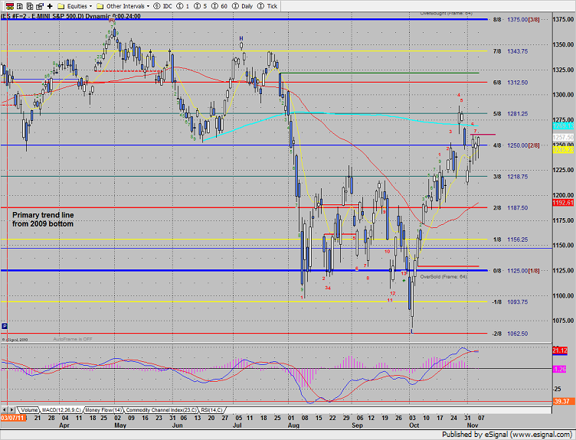Screen dimensions: 576x440
Task: Click the AutoFrame is OFF label
Action: click(73, 339)
